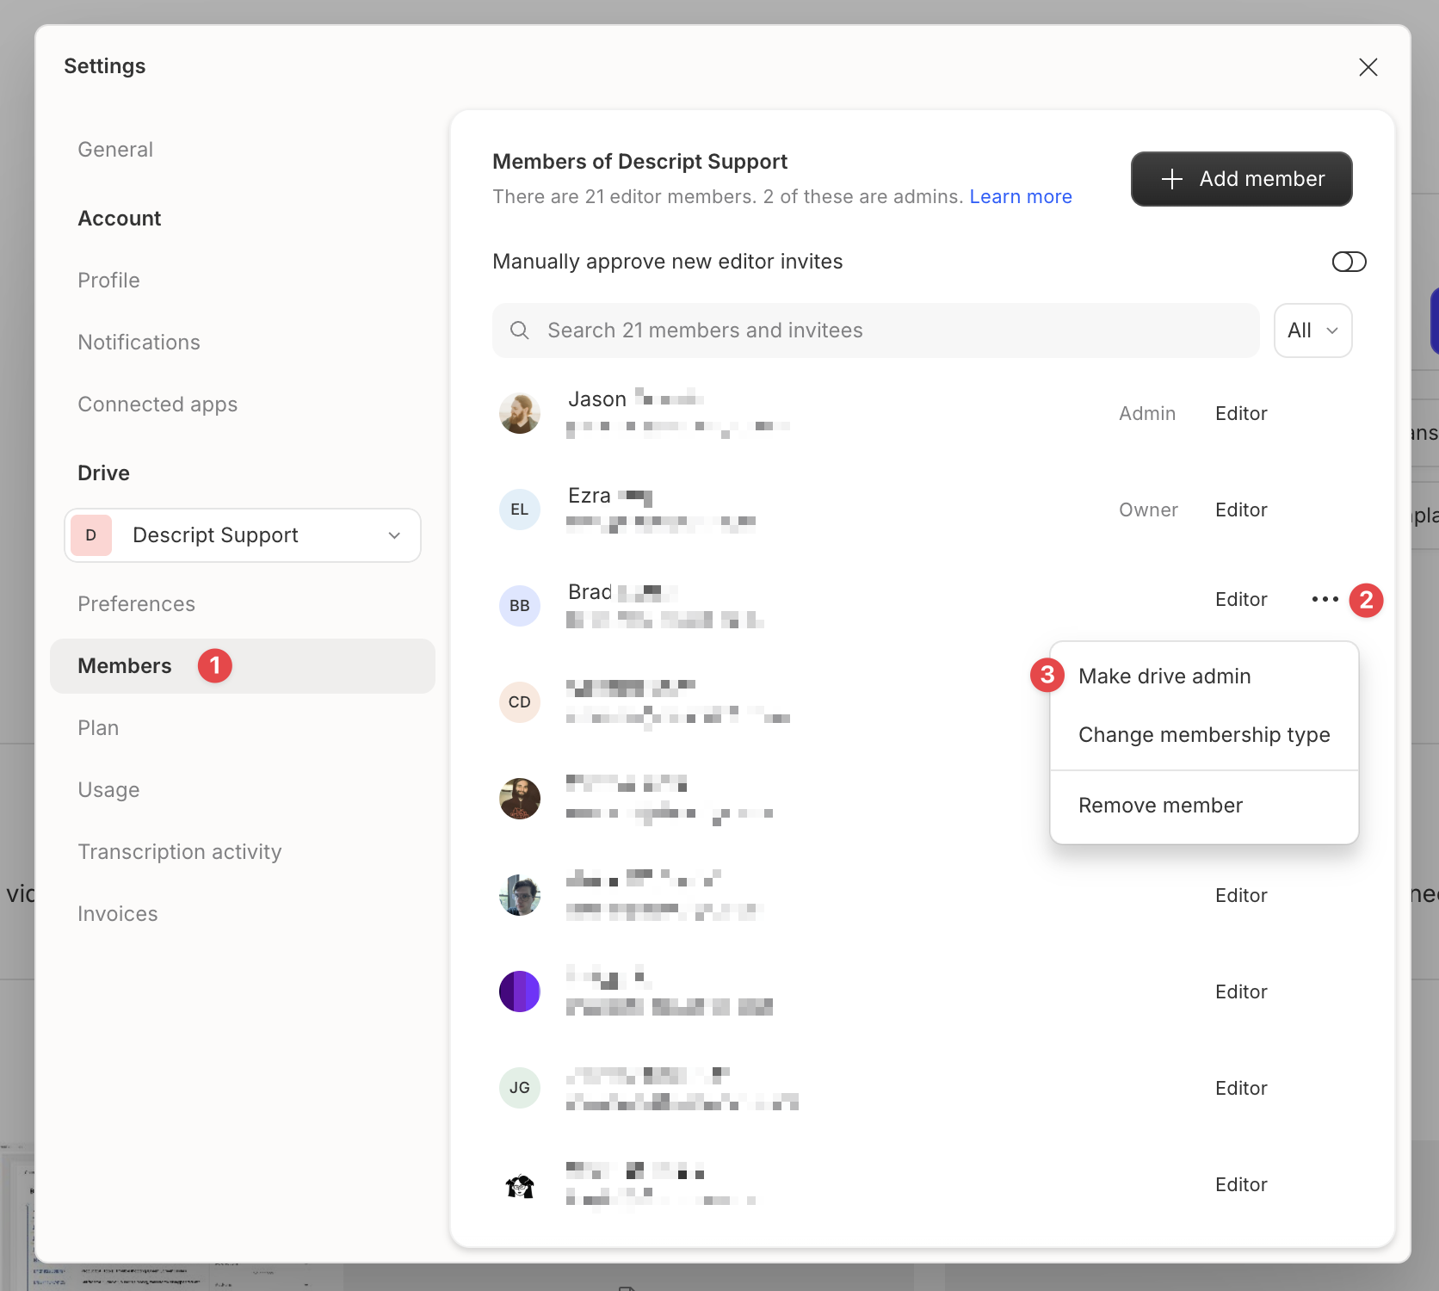The width and height of the screenshot is (1439, 1291).
Task: Click the purple gradient member avatar
Action: 520,991
